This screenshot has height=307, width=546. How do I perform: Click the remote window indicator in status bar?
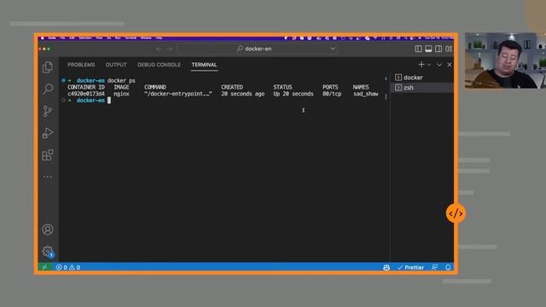44,267
